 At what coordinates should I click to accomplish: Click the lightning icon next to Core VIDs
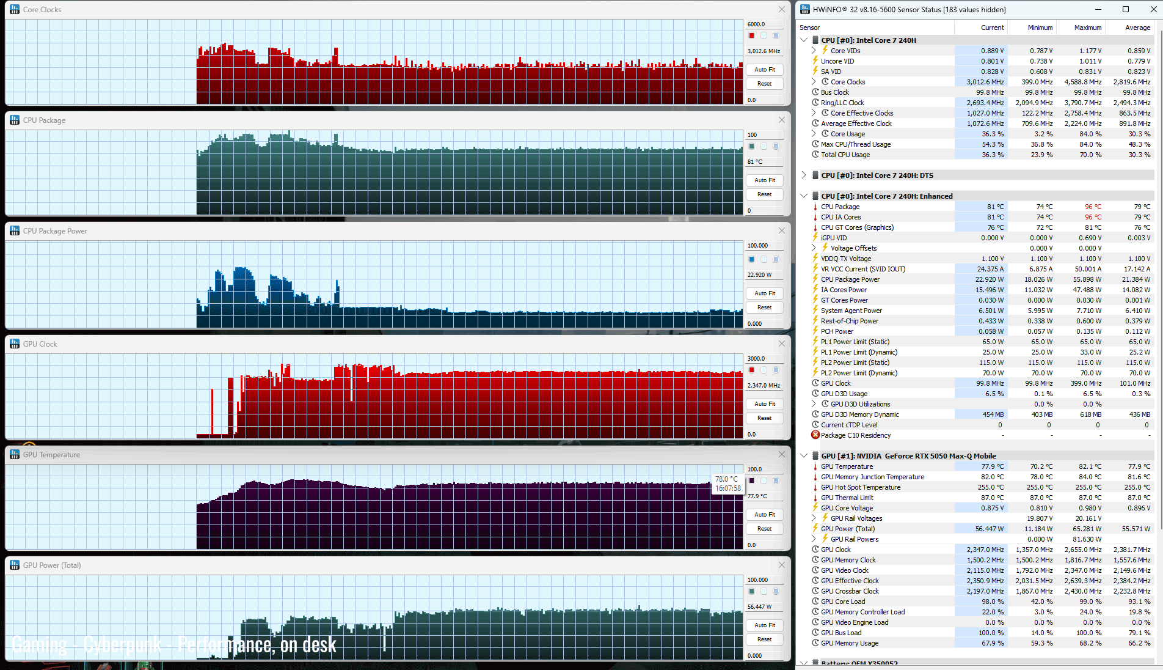point(825,50)
